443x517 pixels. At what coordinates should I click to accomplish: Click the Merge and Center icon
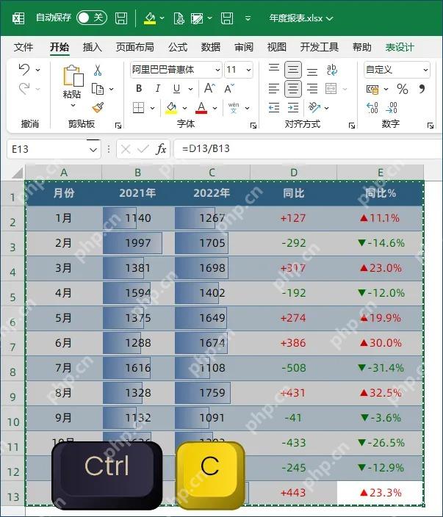[x=331, y=88]
